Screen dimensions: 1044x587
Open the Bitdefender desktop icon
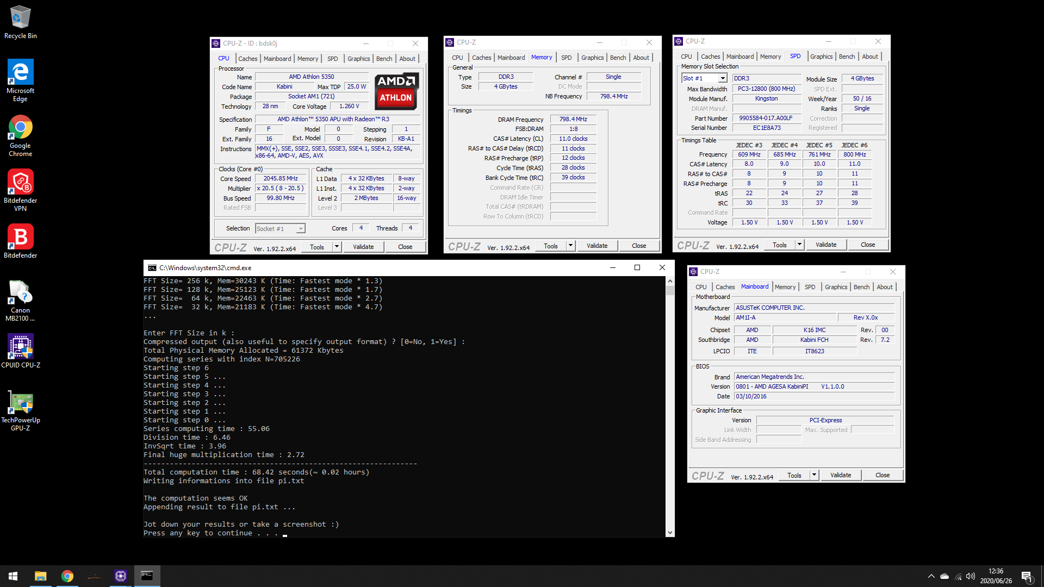pos(20,241)
